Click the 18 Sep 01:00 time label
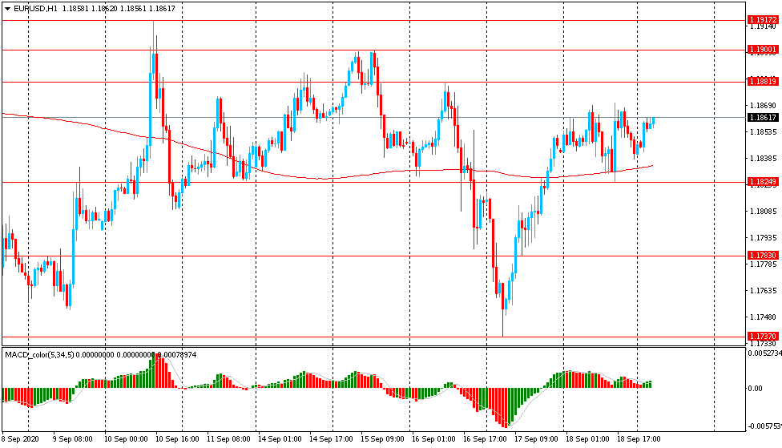 point(587,439)
